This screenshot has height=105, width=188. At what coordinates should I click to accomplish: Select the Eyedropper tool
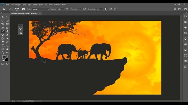(3, 28)
